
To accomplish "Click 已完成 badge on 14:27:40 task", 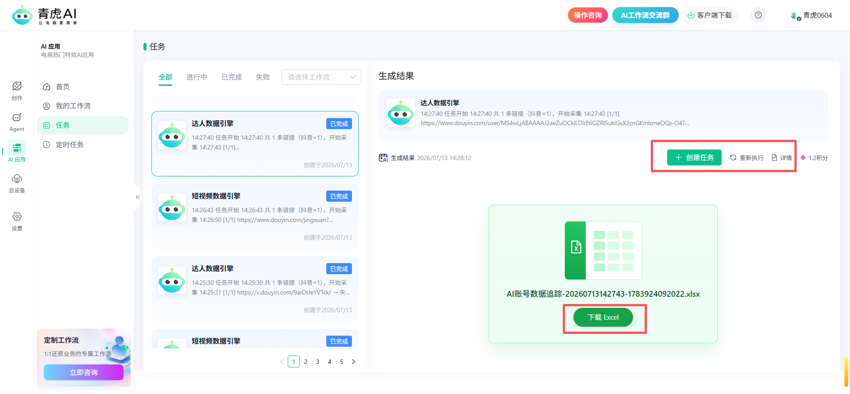I will [x=339, y=124].
